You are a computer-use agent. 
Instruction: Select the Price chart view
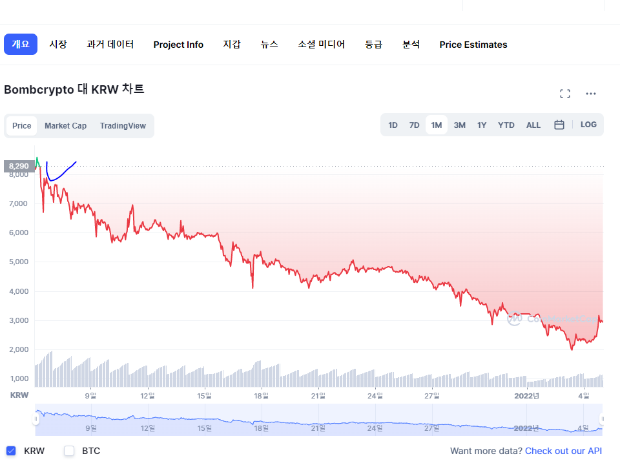[22, 126]
